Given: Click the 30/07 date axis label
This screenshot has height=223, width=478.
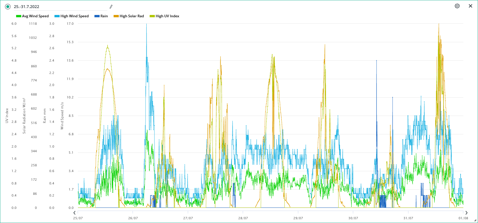Looking at the screenshot, I should coord(353,218).
